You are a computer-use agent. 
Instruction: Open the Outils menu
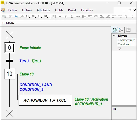tap(59, 10)
